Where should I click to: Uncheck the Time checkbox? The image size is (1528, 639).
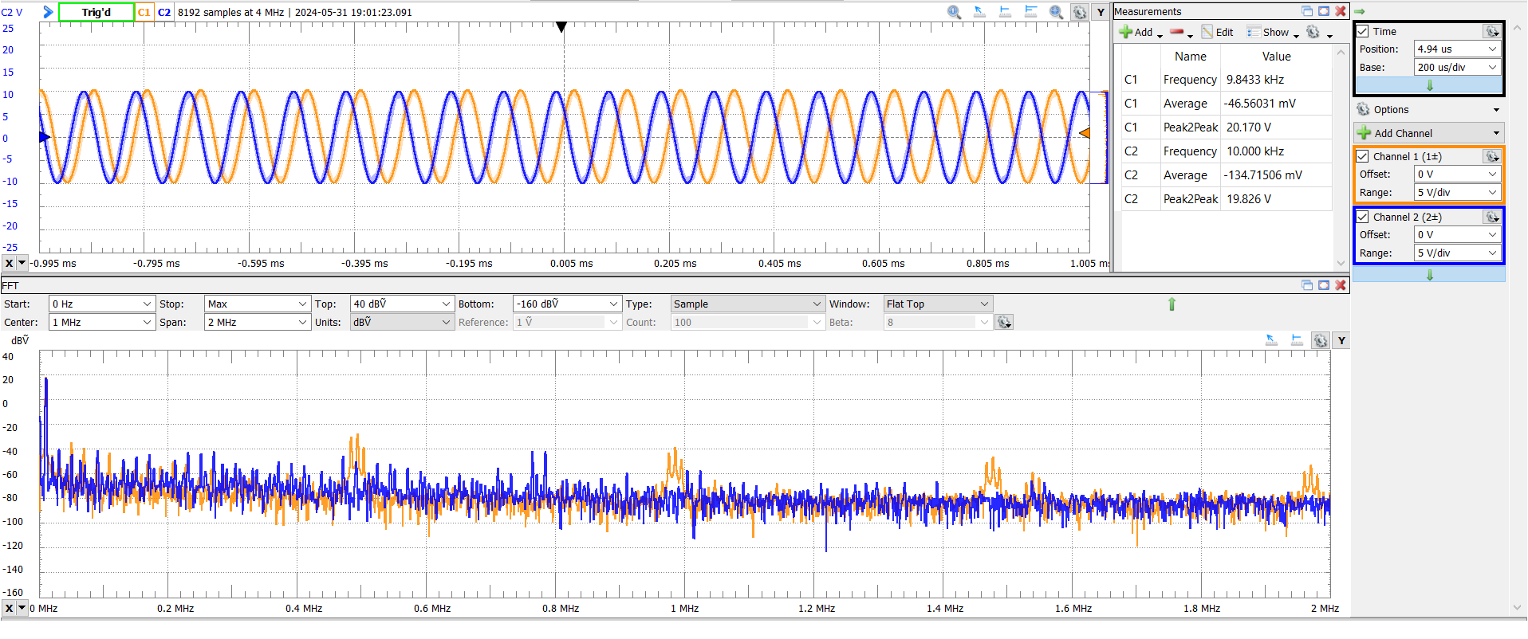(1363, 32)
